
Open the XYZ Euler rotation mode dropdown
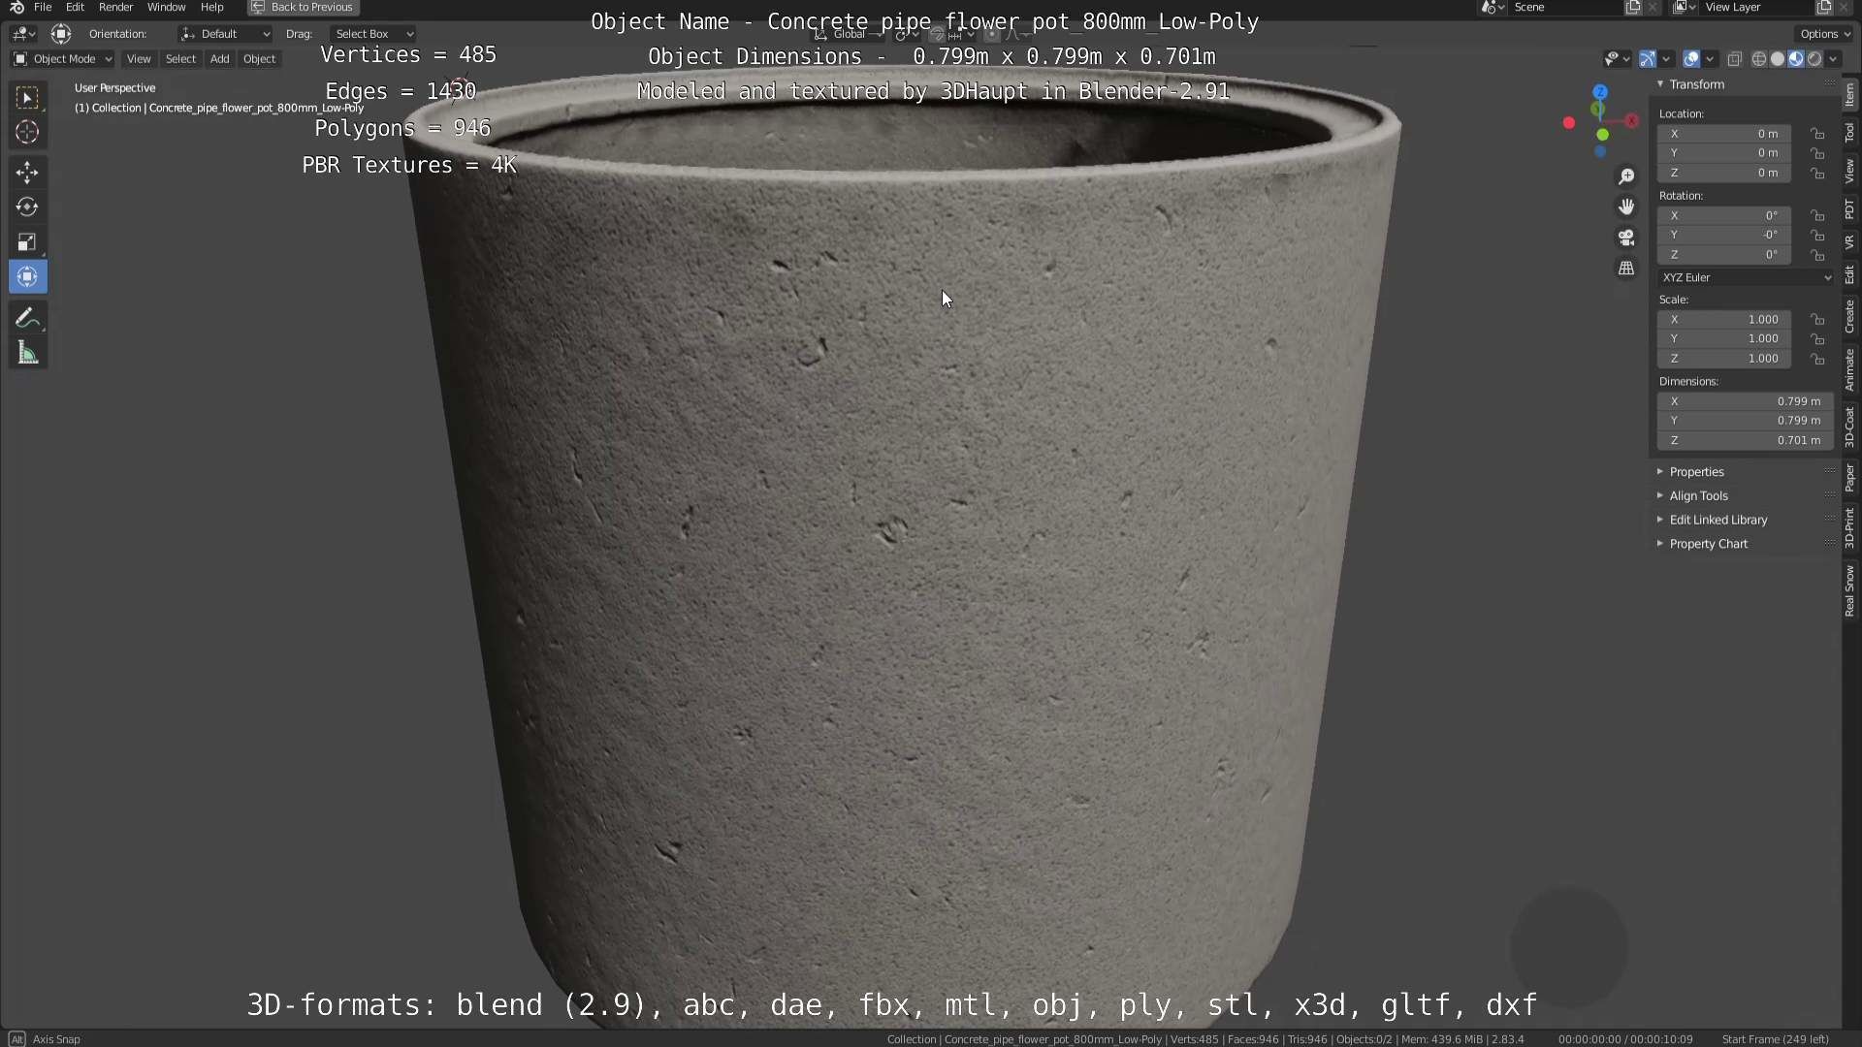pos(1746,277)
